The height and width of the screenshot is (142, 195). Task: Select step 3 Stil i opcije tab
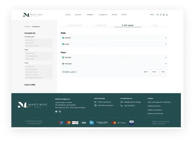127,25
